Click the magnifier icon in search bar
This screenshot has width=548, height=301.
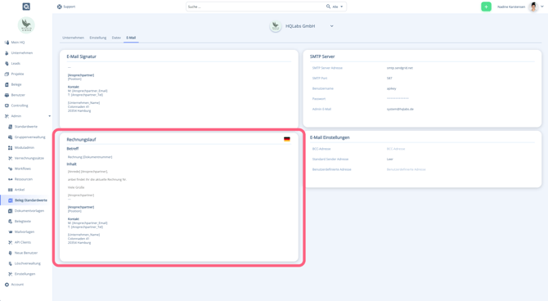pyautogui.click(x=328, y=7)
